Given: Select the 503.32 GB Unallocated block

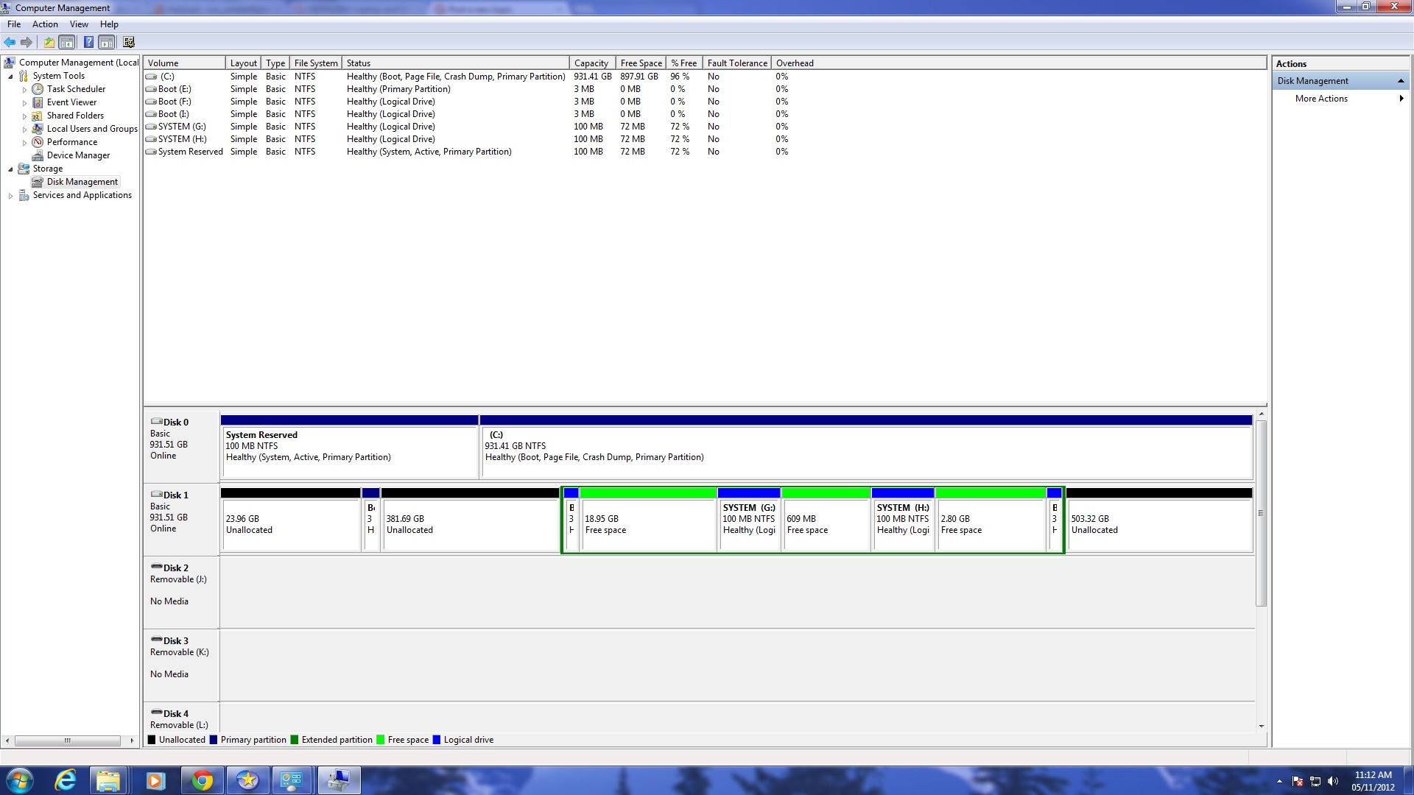Looking at the screenshot, I should (1159, 520).
